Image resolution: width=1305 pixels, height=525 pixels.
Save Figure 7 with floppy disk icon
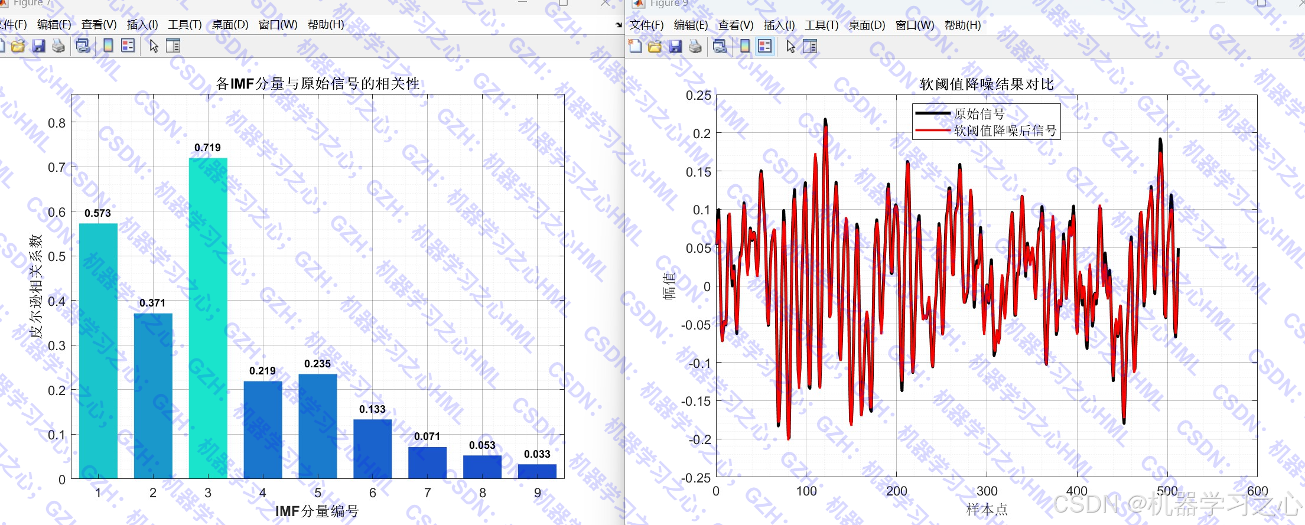[x=38, y=45]
